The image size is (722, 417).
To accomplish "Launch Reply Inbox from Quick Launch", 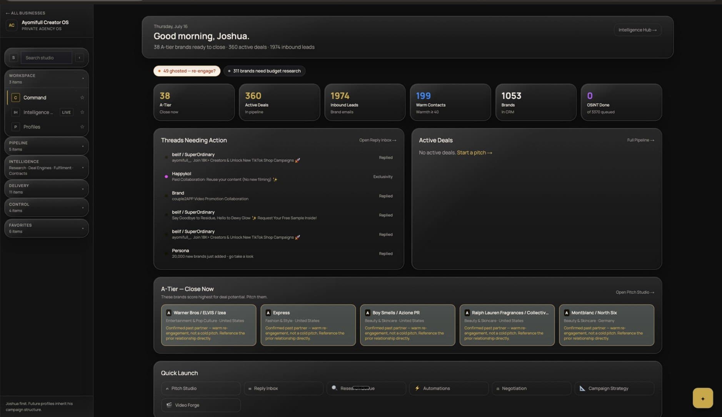I will [283, 389].
